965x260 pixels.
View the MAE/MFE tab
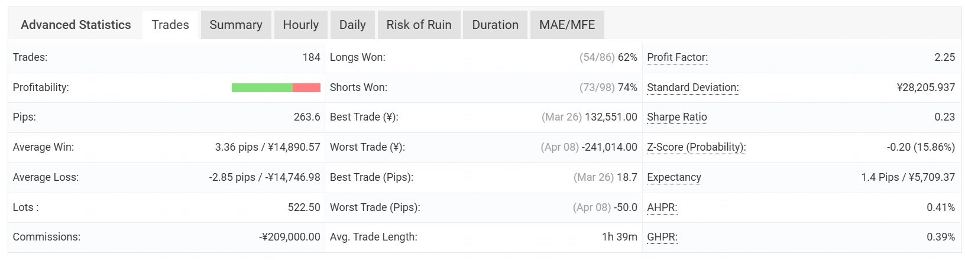pos(567,25)
